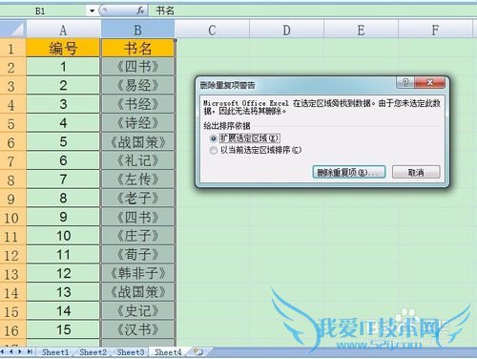Close the 删除重复项警告 dialog
The width and height of the screenshot is (477, 359).
click(429, 82)
